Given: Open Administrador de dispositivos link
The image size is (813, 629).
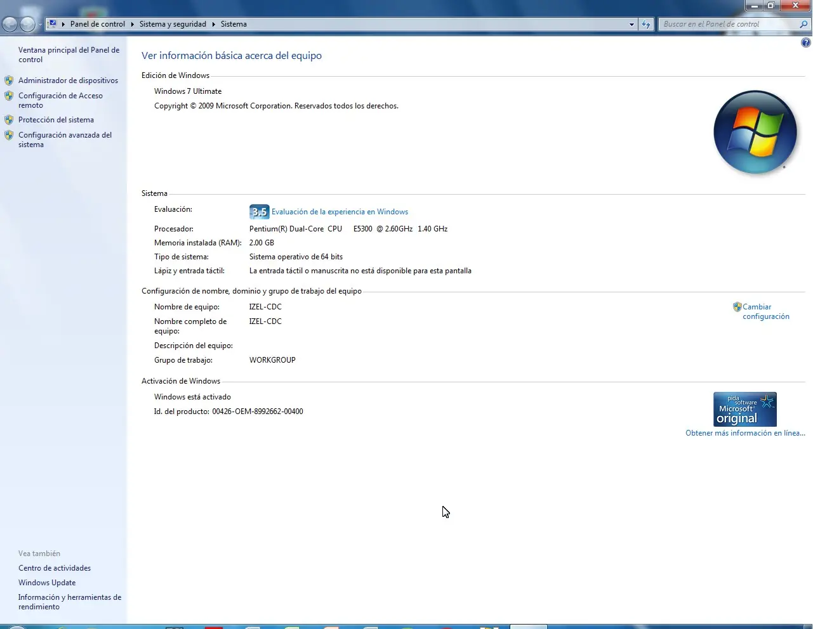Looking at the screenshot, I should click(x=68, y=81).
